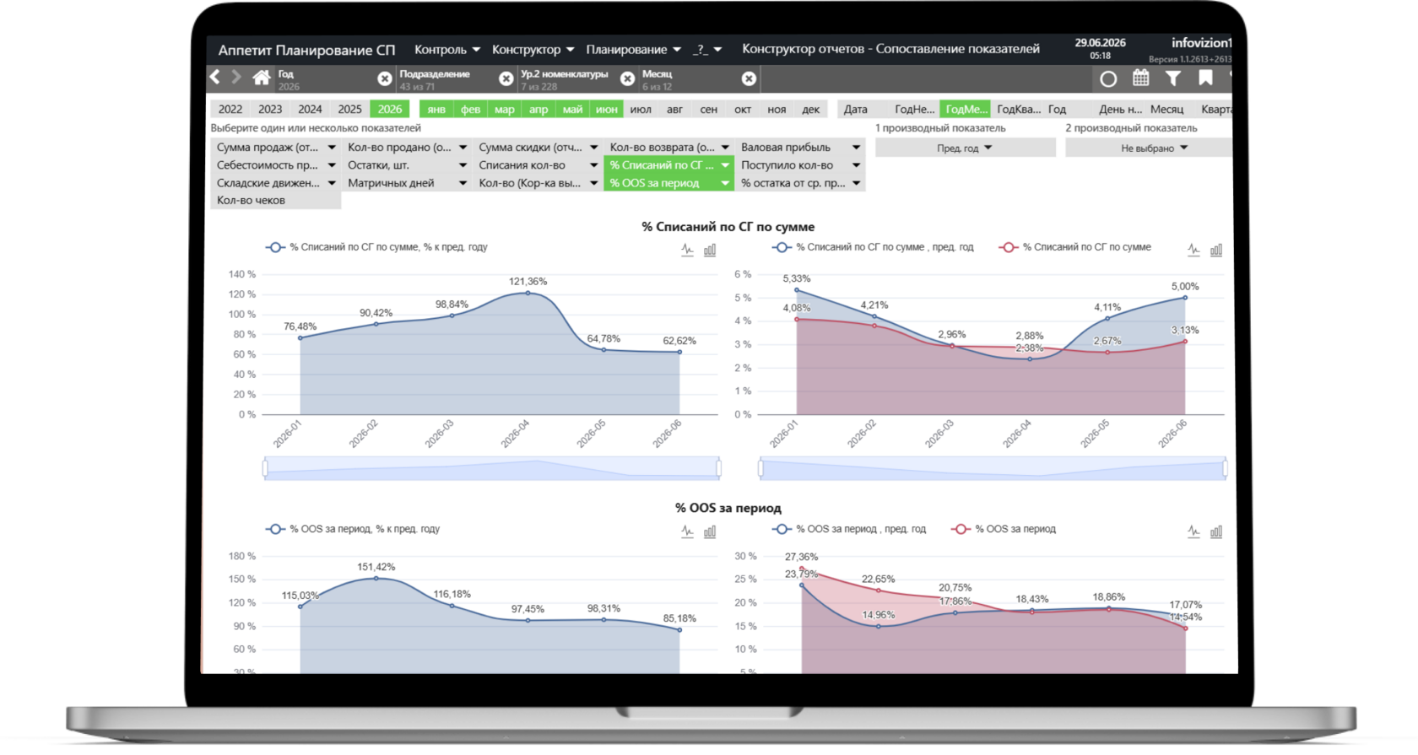This screenshot has height=755, width=1418.
Task: Navigate back with left arrow icon
Action: [215, 78]
